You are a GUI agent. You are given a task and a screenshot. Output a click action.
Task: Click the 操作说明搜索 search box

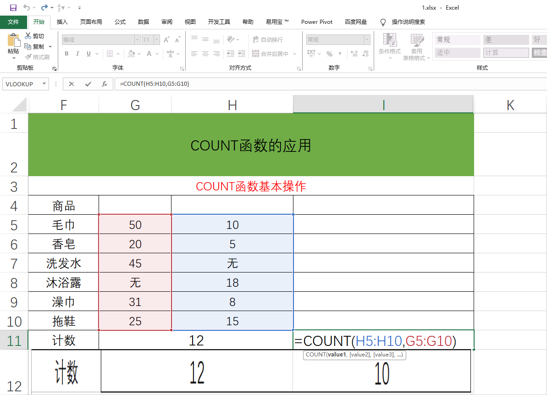[x=408, y=22]
